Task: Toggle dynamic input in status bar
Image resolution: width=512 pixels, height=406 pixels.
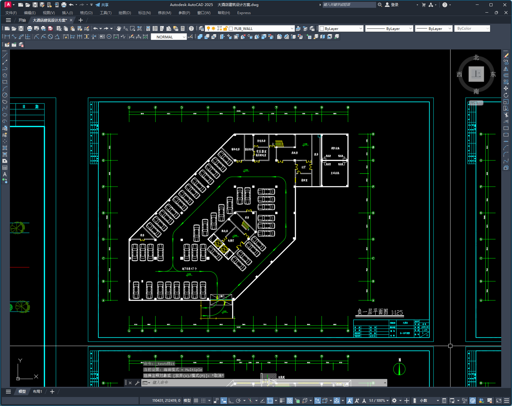Action: (224, 401)
